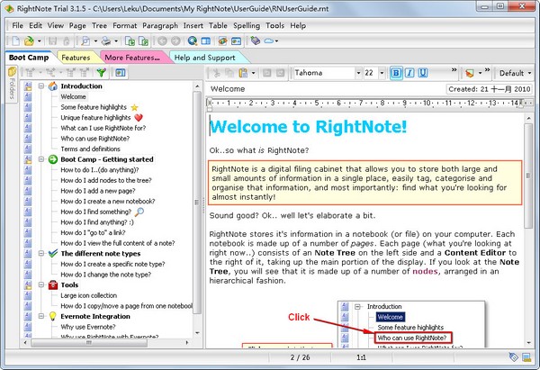Click the preview pane icon in the tree toolbar
Viewport: 540px width, 370px height.
121,72
